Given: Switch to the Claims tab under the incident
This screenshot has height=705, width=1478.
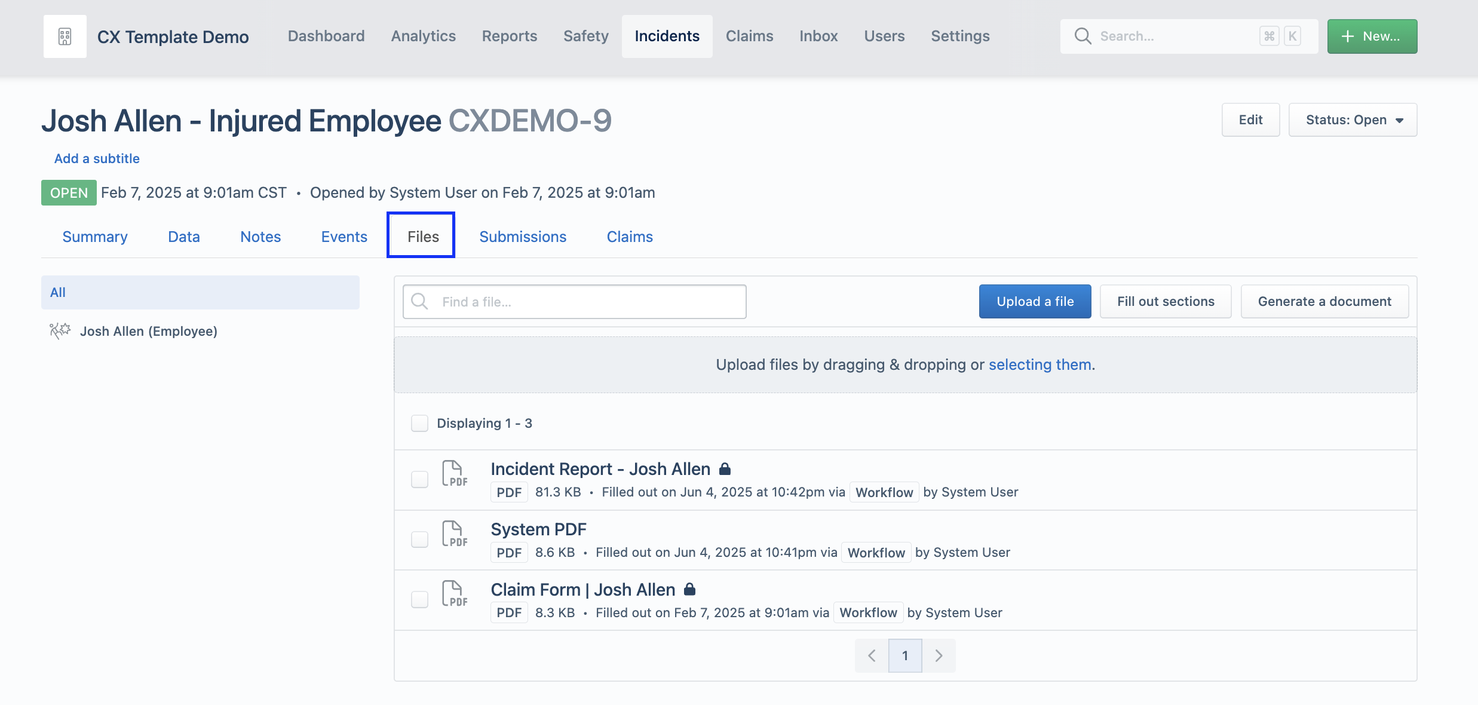Looking at the screenshot, I should tap(630, 237).
